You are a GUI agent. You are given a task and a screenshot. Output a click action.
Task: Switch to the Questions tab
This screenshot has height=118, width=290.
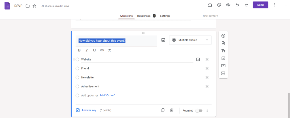126,16
